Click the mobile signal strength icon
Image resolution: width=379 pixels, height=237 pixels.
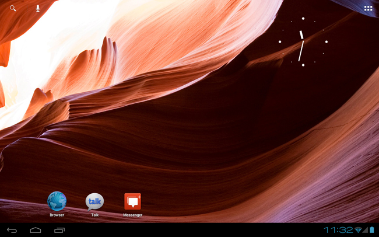[x=366, y=230]
